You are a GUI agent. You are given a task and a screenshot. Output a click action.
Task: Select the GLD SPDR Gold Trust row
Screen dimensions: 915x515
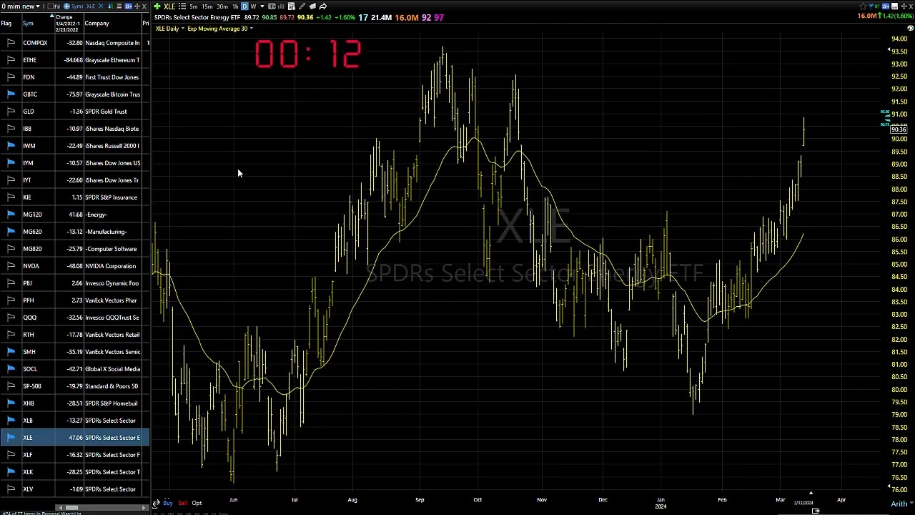pyautogui.click(x=74, y=112)
